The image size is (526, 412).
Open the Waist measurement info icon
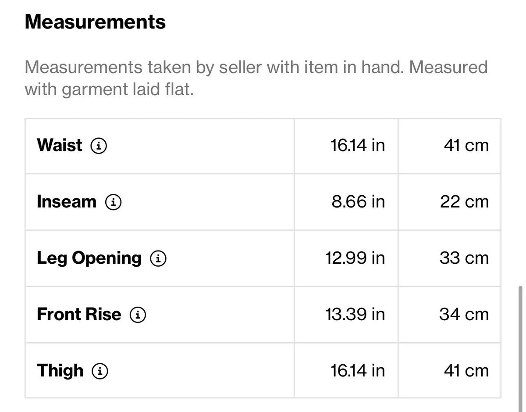pyautogui.click(x=99, y=145)
